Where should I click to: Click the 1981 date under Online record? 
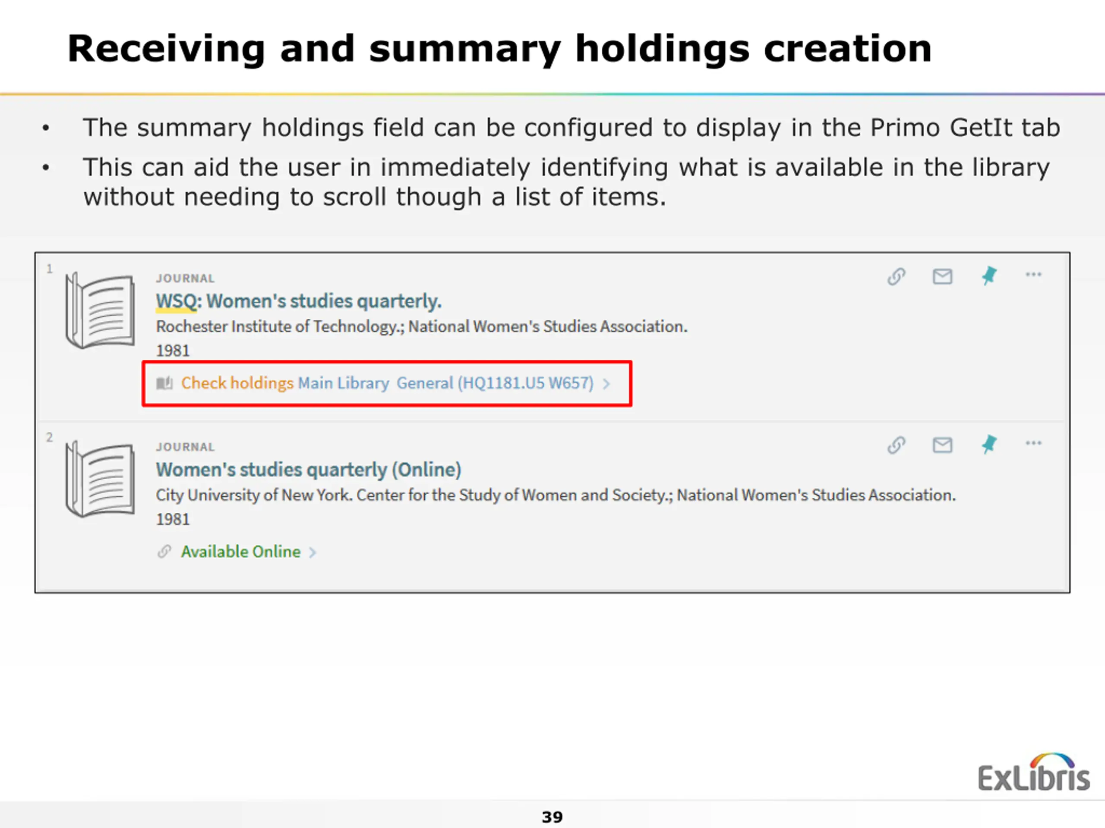pos(173,520)
